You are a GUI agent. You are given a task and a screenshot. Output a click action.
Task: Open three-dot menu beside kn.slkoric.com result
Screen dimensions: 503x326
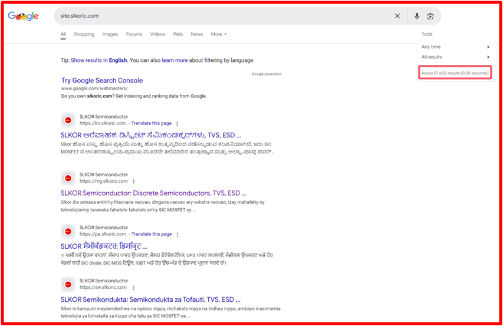point(177,124)
